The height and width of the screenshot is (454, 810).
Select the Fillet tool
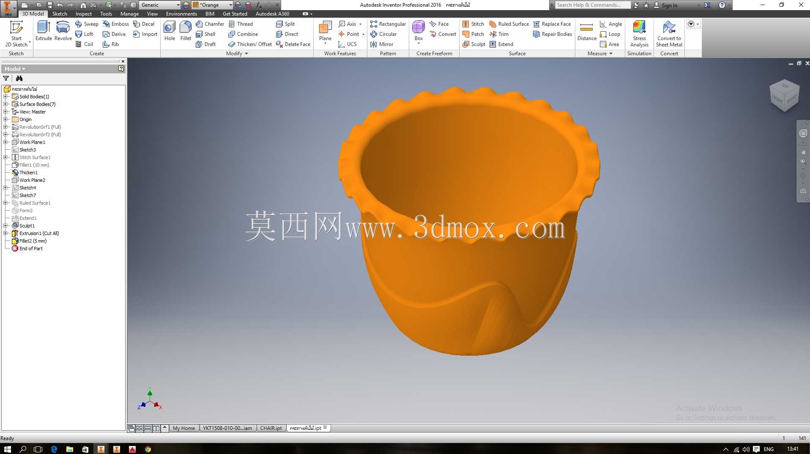[186, 31]
